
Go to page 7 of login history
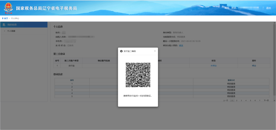[260, 100]
